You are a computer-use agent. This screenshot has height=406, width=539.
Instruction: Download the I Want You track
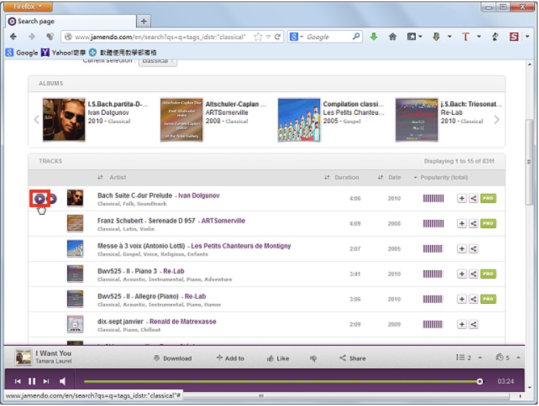(173, 358)
